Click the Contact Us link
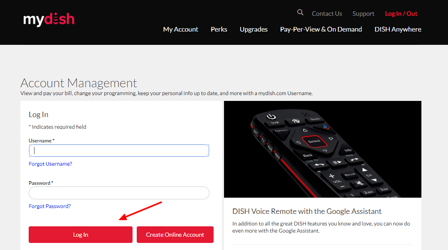 point(327,13)
